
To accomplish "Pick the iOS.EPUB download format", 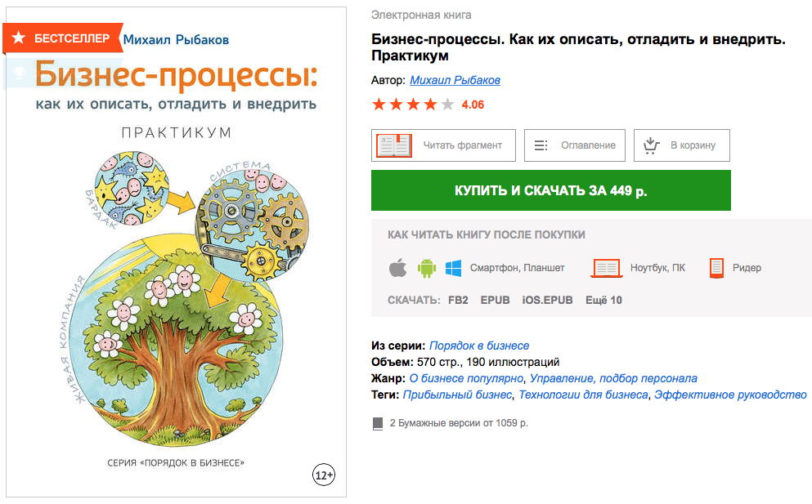I will pyautogui.click(x=547, y=300).
